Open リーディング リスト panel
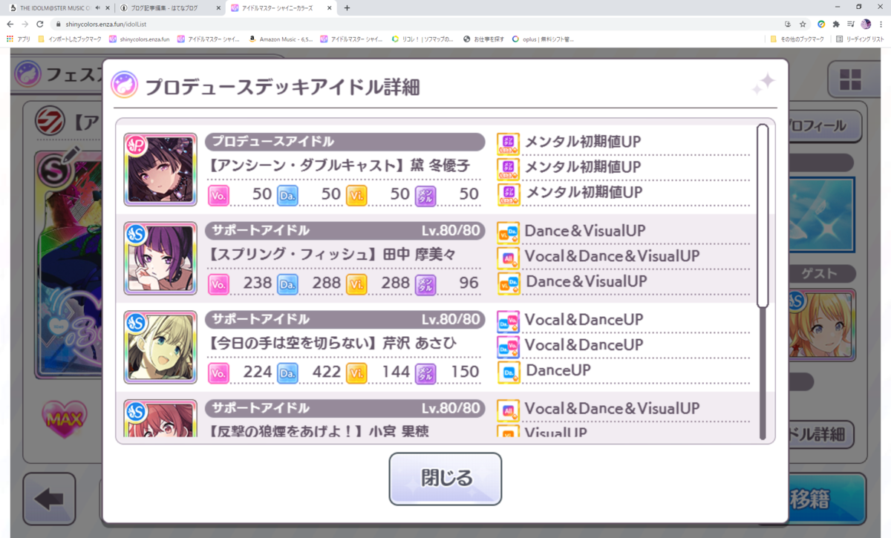Image resolution: width=891 pixels, height=538 pixels. [x=860, y=39]
